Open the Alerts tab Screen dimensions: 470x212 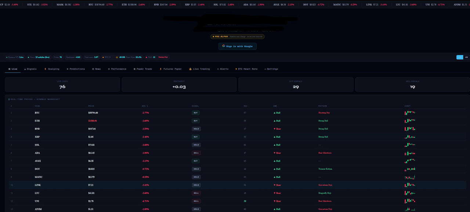223,69
